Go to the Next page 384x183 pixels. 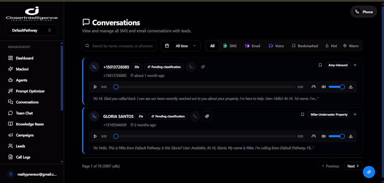pyautogui.click(x=353, y=166)
